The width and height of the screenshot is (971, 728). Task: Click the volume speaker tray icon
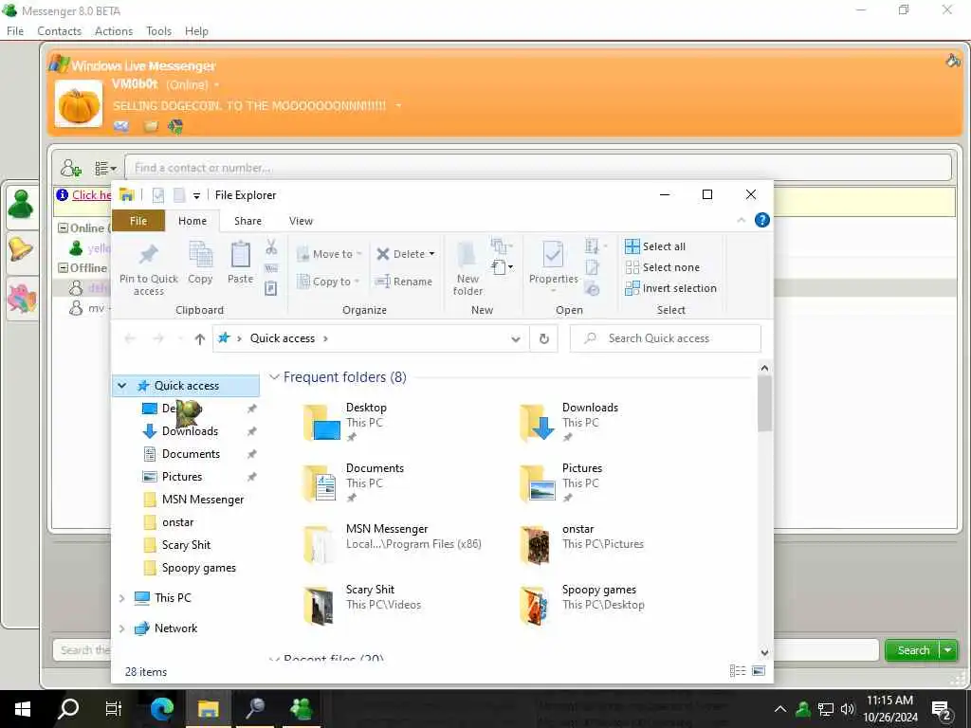pyautogui.click(x=848, y=709)
